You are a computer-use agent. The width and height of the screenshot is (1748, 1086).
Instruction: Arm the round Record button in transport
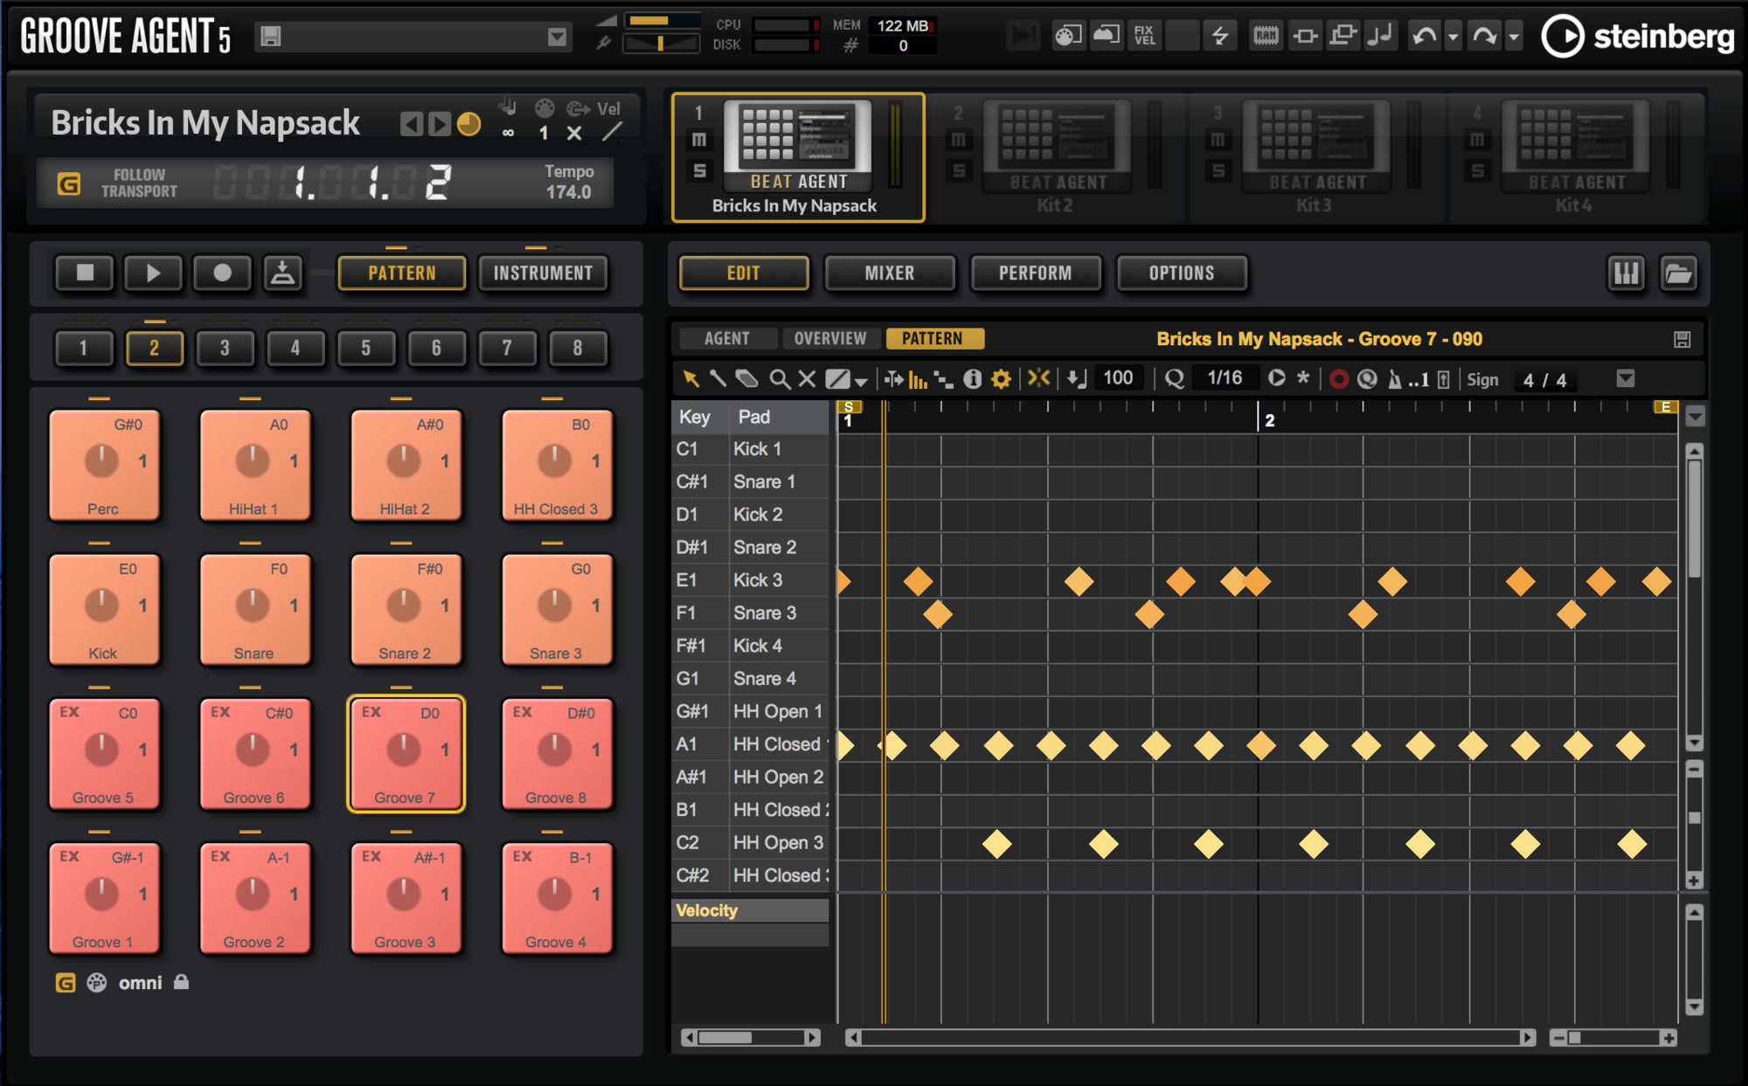click(x=222, y=273)
